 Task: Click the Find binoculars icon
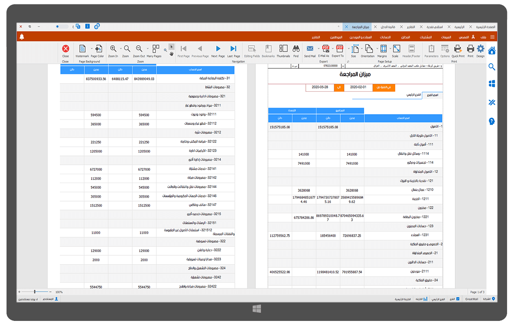(x=296, y=50)
